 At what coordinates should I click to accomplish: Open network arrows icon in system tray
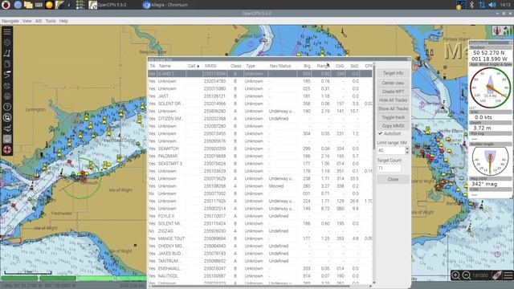482,5
